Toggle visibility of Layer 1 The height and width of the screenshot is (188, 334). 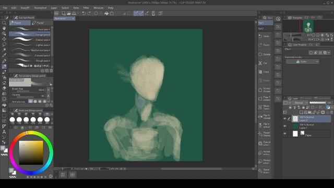click(x=285, y=126)
